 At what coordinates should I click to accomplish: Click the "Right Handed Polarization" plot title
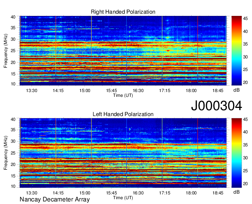[x=123, y=12]
